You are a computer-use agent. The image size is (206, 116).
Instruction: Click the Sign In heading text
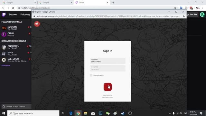[108, 51]
